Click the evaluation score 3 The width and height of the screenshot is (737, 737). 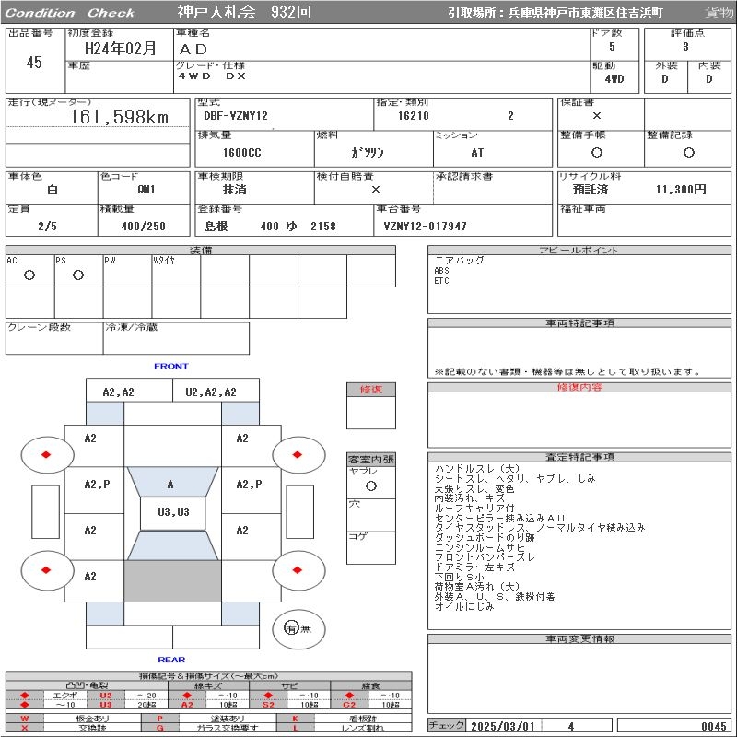(x=685, y=47)
